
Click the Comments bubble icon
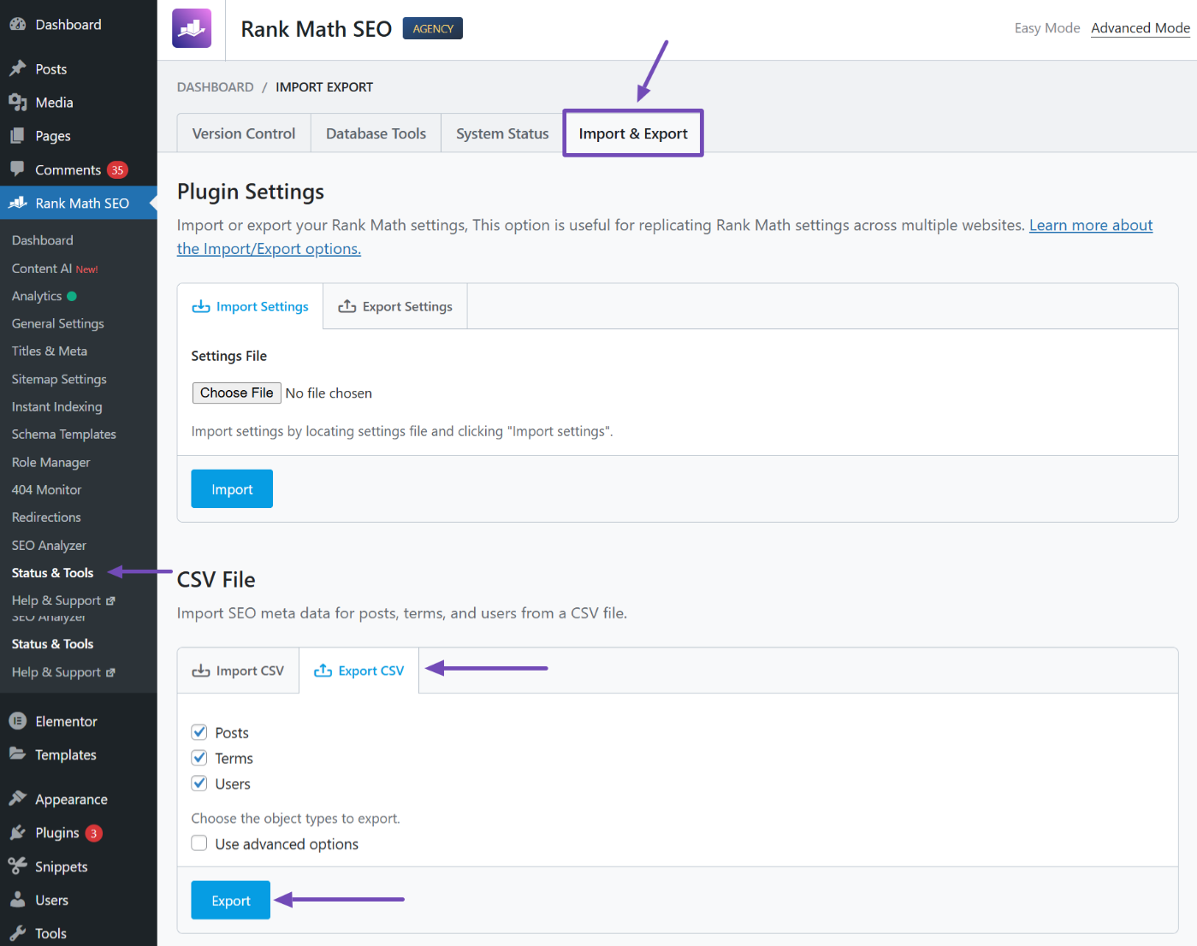(x=17, y=169)
